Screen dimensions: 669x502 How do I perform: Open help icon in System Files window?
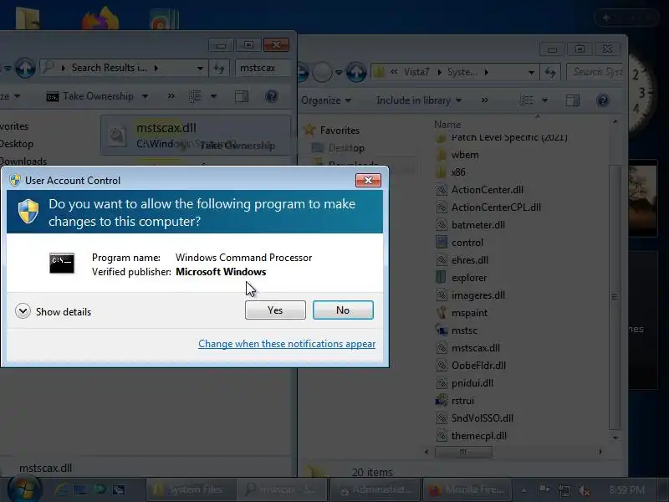(602, 100)
